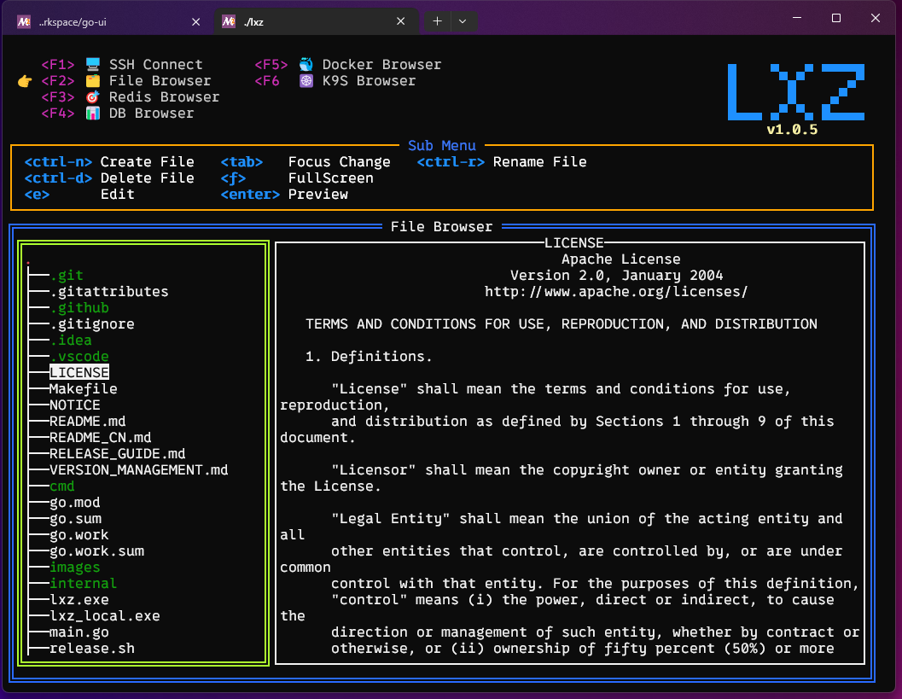Expand the .git folder
902x699 pixels.
click(x=67, y=275)
